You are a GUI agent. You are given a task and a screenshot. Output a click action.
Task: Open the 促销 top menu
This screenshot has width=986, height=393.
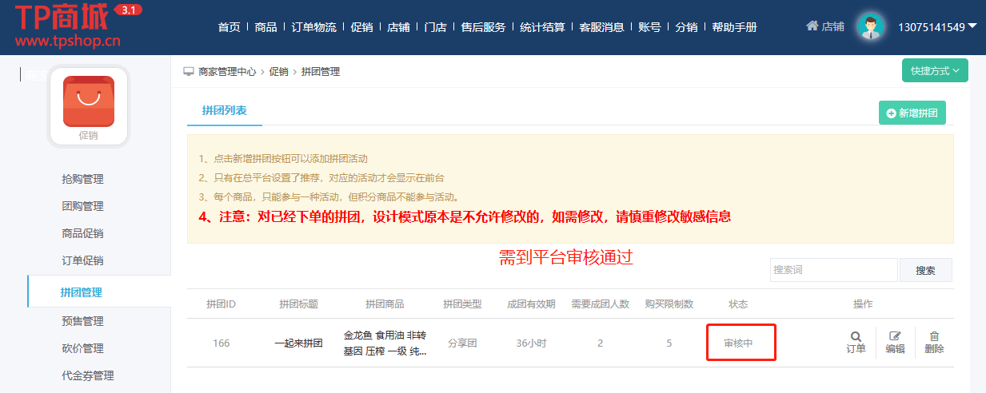click(x=361, y=27)
